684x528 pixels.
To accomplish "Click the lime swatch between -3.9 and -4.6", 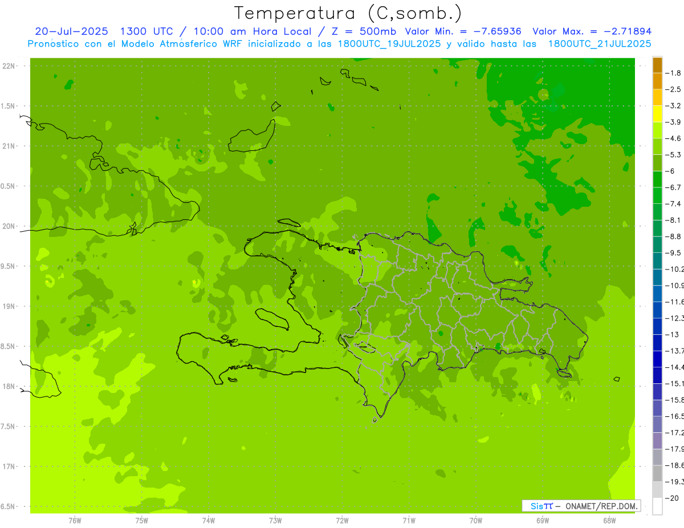I will point(657,130).
